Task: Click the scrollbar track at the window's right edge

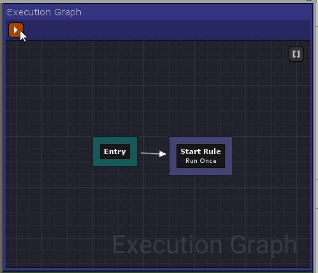Action: point(316,136)
